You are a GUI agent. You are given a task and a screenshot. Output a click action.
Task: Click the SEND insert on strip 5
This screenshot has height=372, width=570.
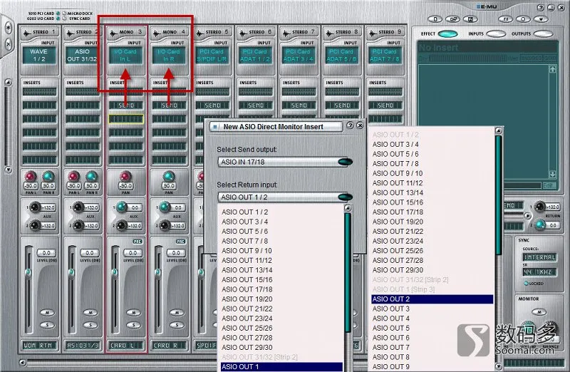212,105
